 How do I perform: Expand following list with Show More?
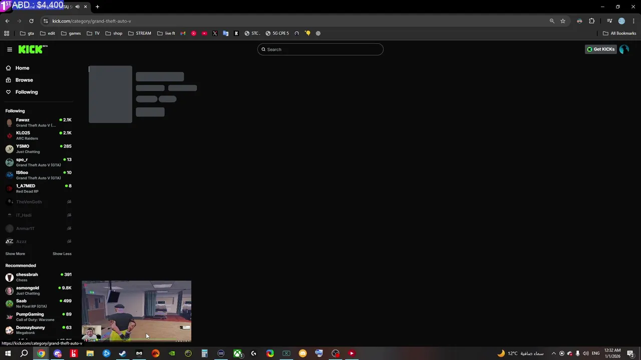pyautogui.click(x=15, y=253)
